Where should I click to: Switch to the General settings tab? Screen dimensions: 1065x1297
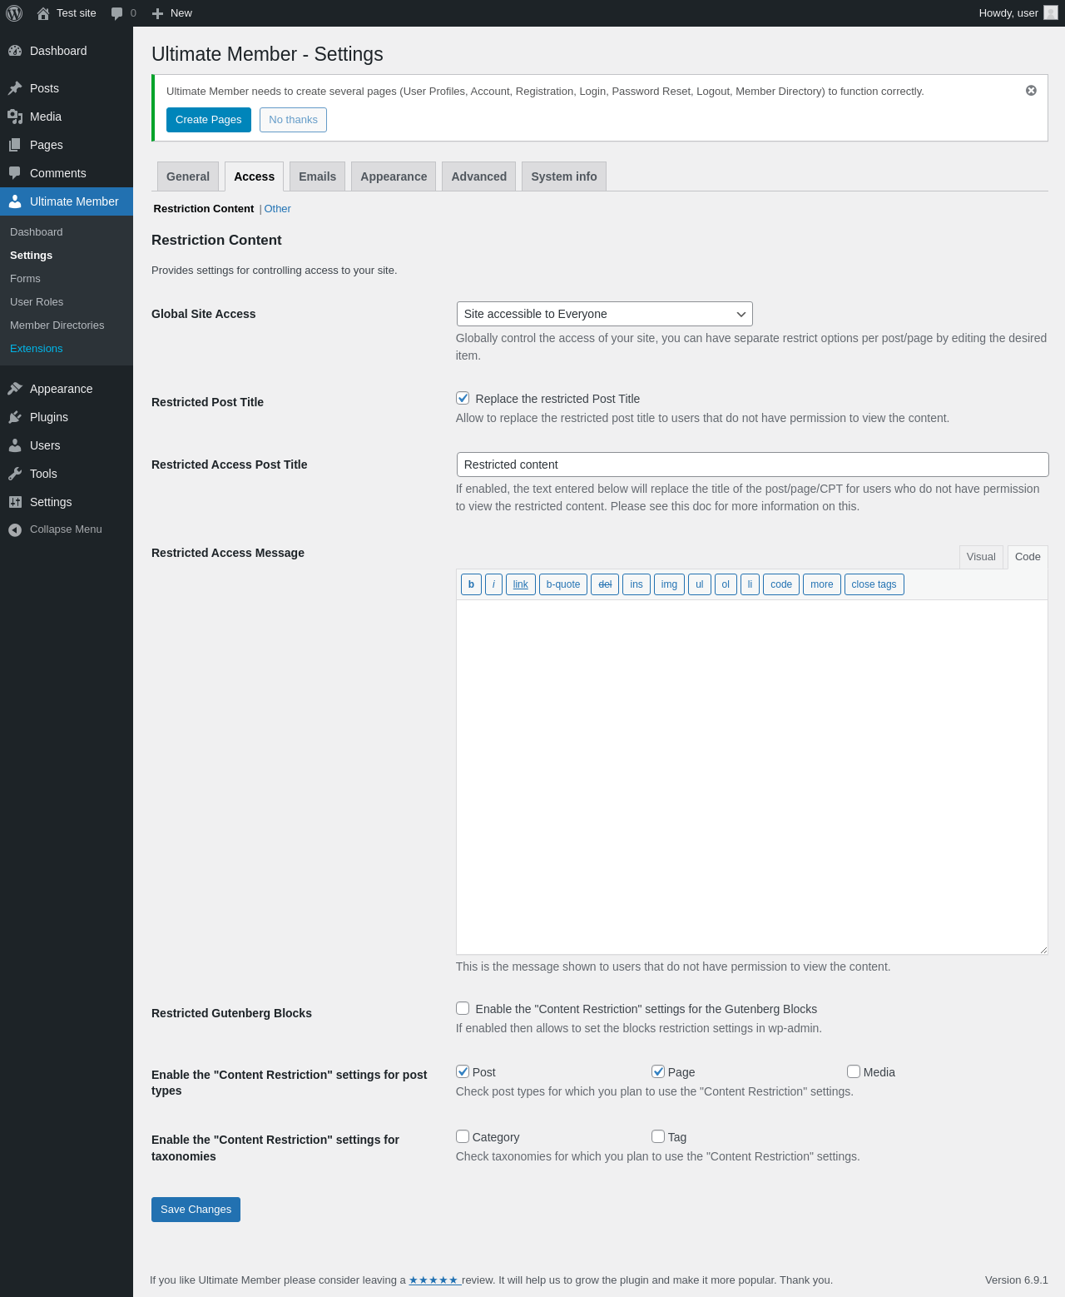188,176
